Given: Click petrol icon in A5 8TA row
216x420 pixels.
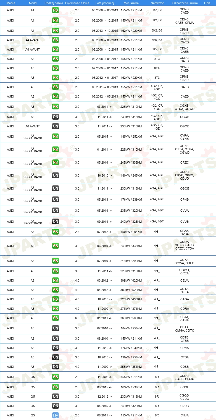Looking at the screenshot, I should click(x=56, y=68).
